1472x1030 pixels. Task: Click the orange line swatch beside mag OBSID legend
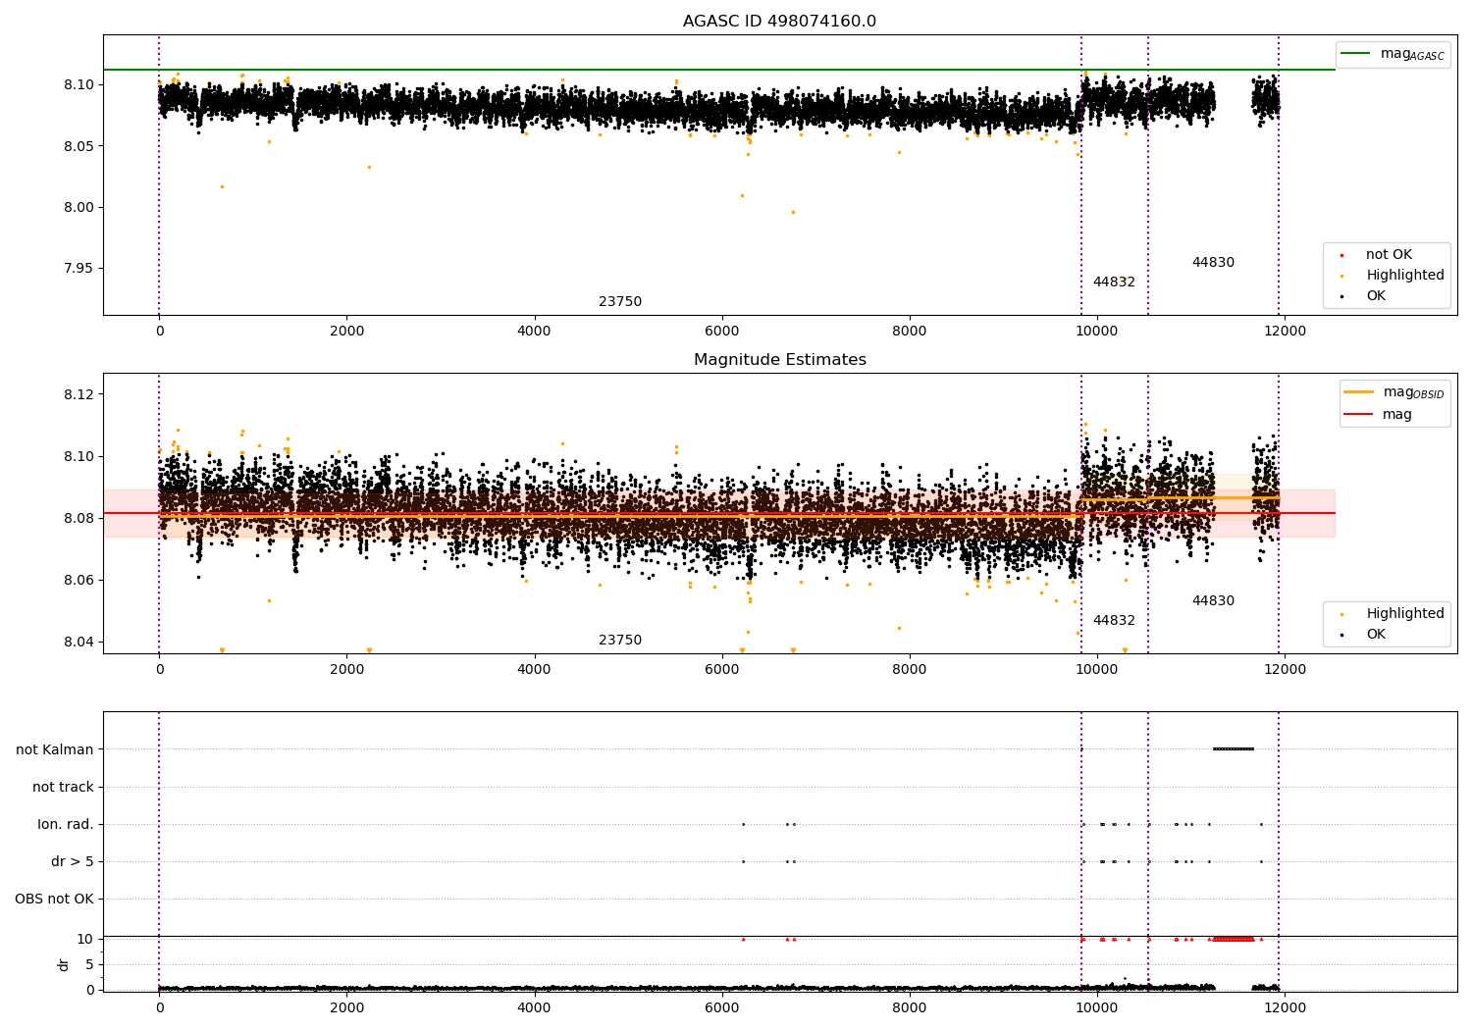pyautogui.click(x=1359, y=392)
